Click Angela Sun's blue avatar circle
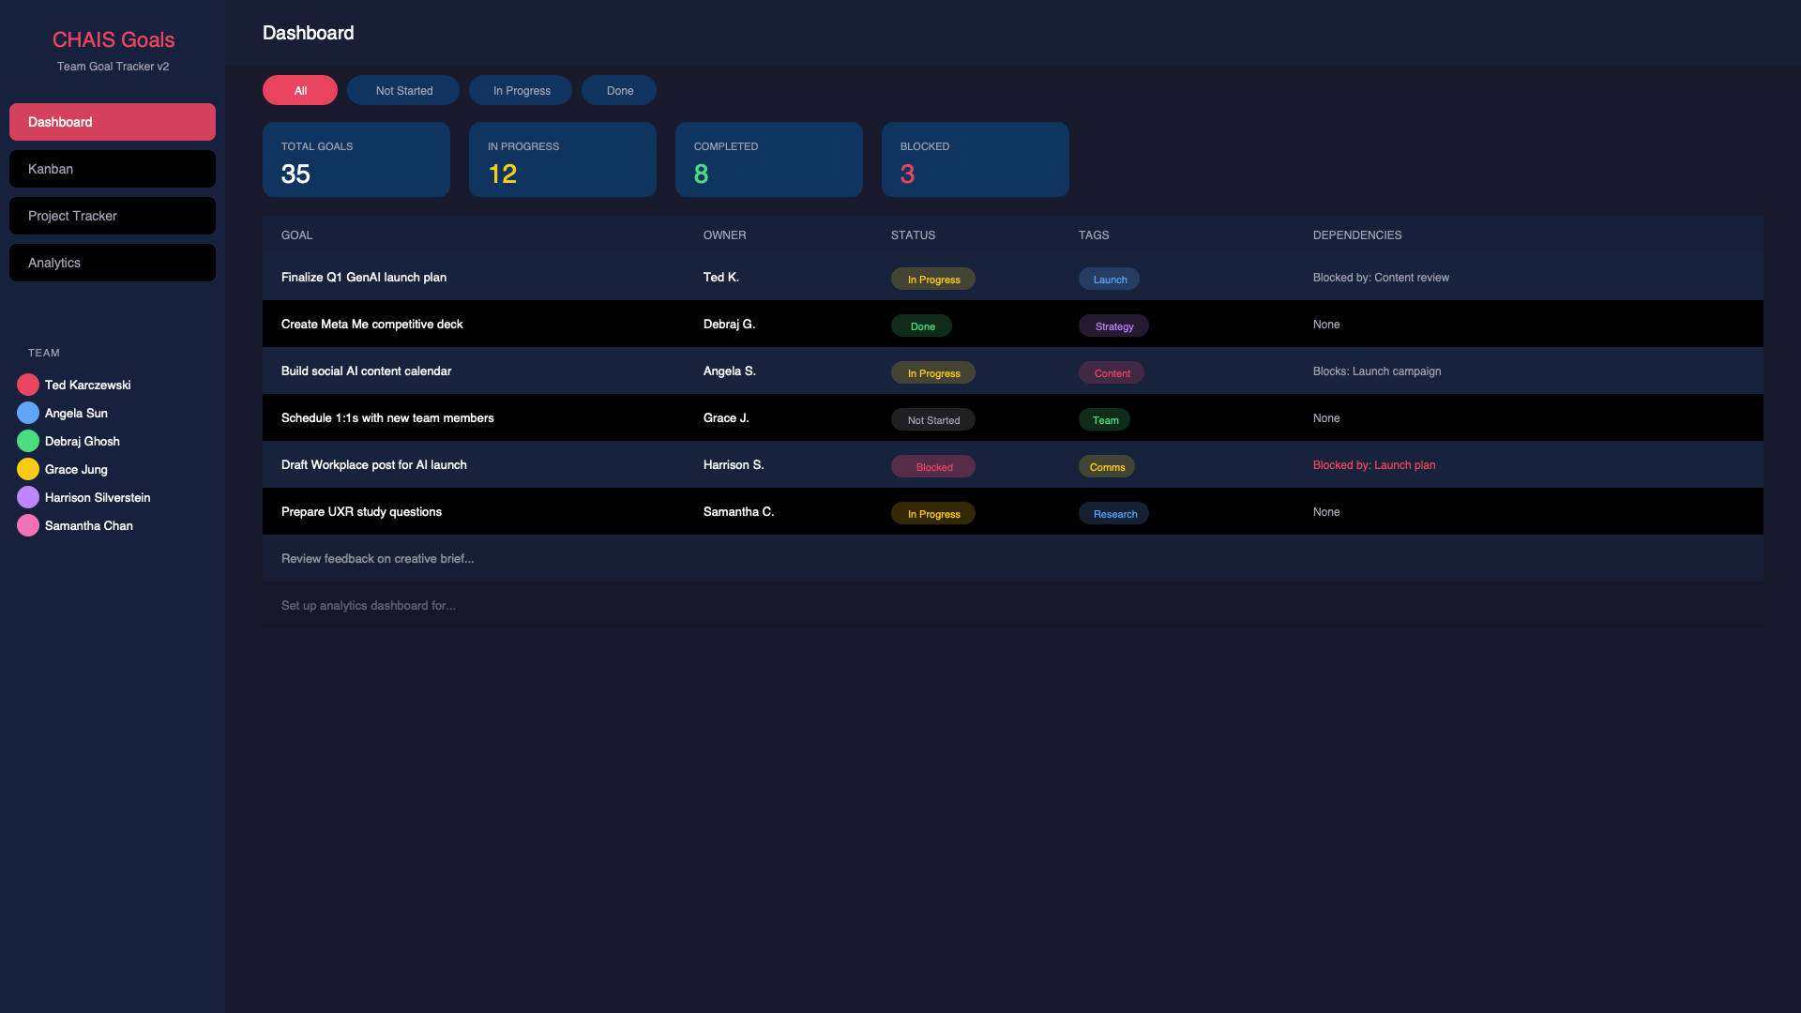The height and width of the screenshot is (1013, 1801). click(28, 413)
